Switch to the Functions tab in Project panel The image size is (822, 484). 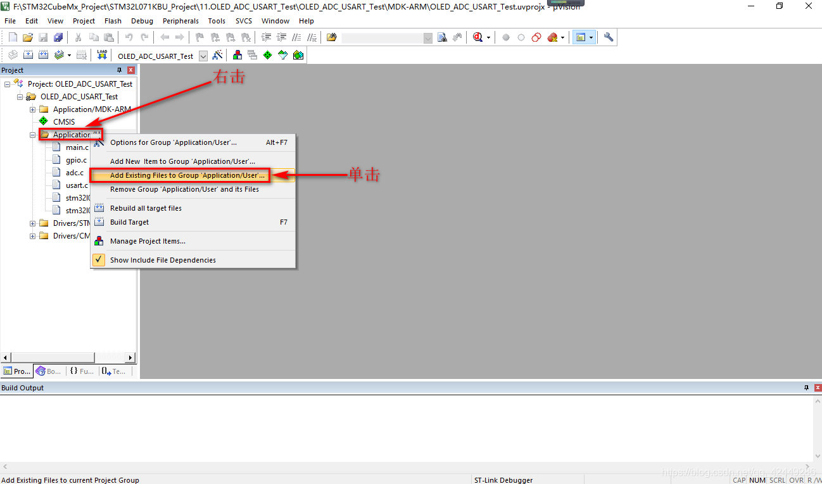tap(82, 371)
